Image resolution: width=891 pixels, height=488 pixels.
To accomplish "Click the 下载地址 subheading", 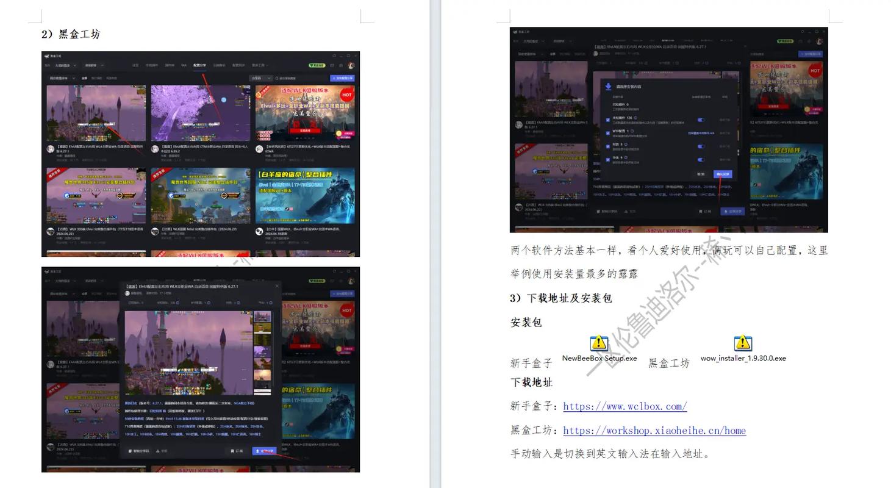I will [531, 382].
